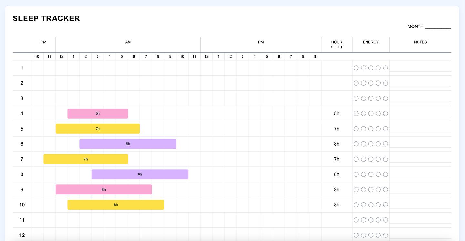This screenshot has height=241, width=465.
Task: Click the day 11 row number
Action: point(22,220)
